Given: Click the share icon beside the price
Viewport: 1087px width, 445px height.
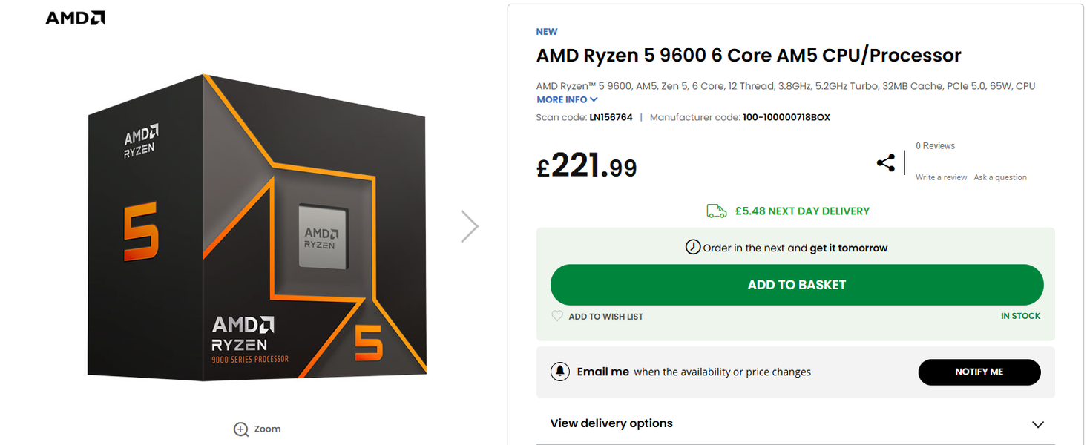Looking at the screenshot, I should 885,163.
